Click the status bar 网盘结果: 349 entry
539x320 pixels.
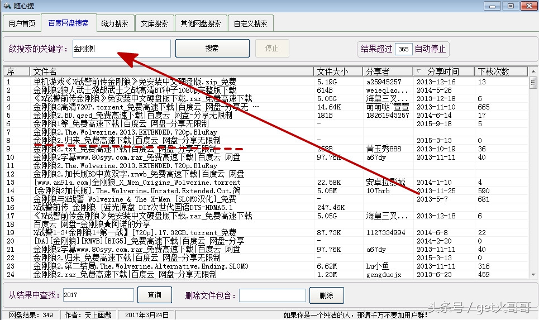(x=31, y=315)
